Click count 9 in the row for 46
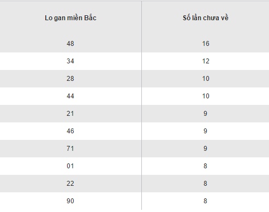 [x=205, y=131]
